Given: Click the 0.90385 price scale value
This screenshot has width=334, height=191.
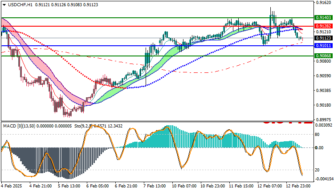Looking at the screenshot, I should coord(324,91).
